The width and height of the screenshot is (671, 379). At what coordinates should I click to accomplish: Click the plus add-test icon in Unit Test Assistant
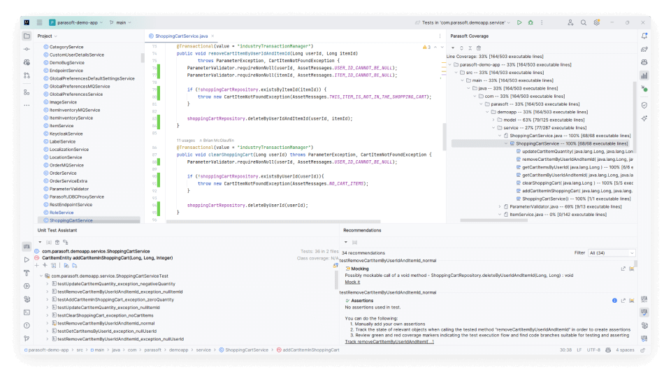pos(37,266)
